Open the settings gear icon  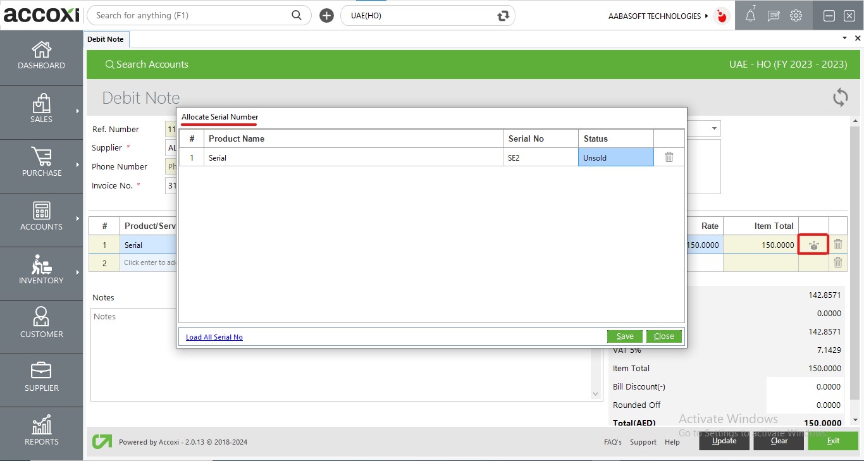pos(796,16)
